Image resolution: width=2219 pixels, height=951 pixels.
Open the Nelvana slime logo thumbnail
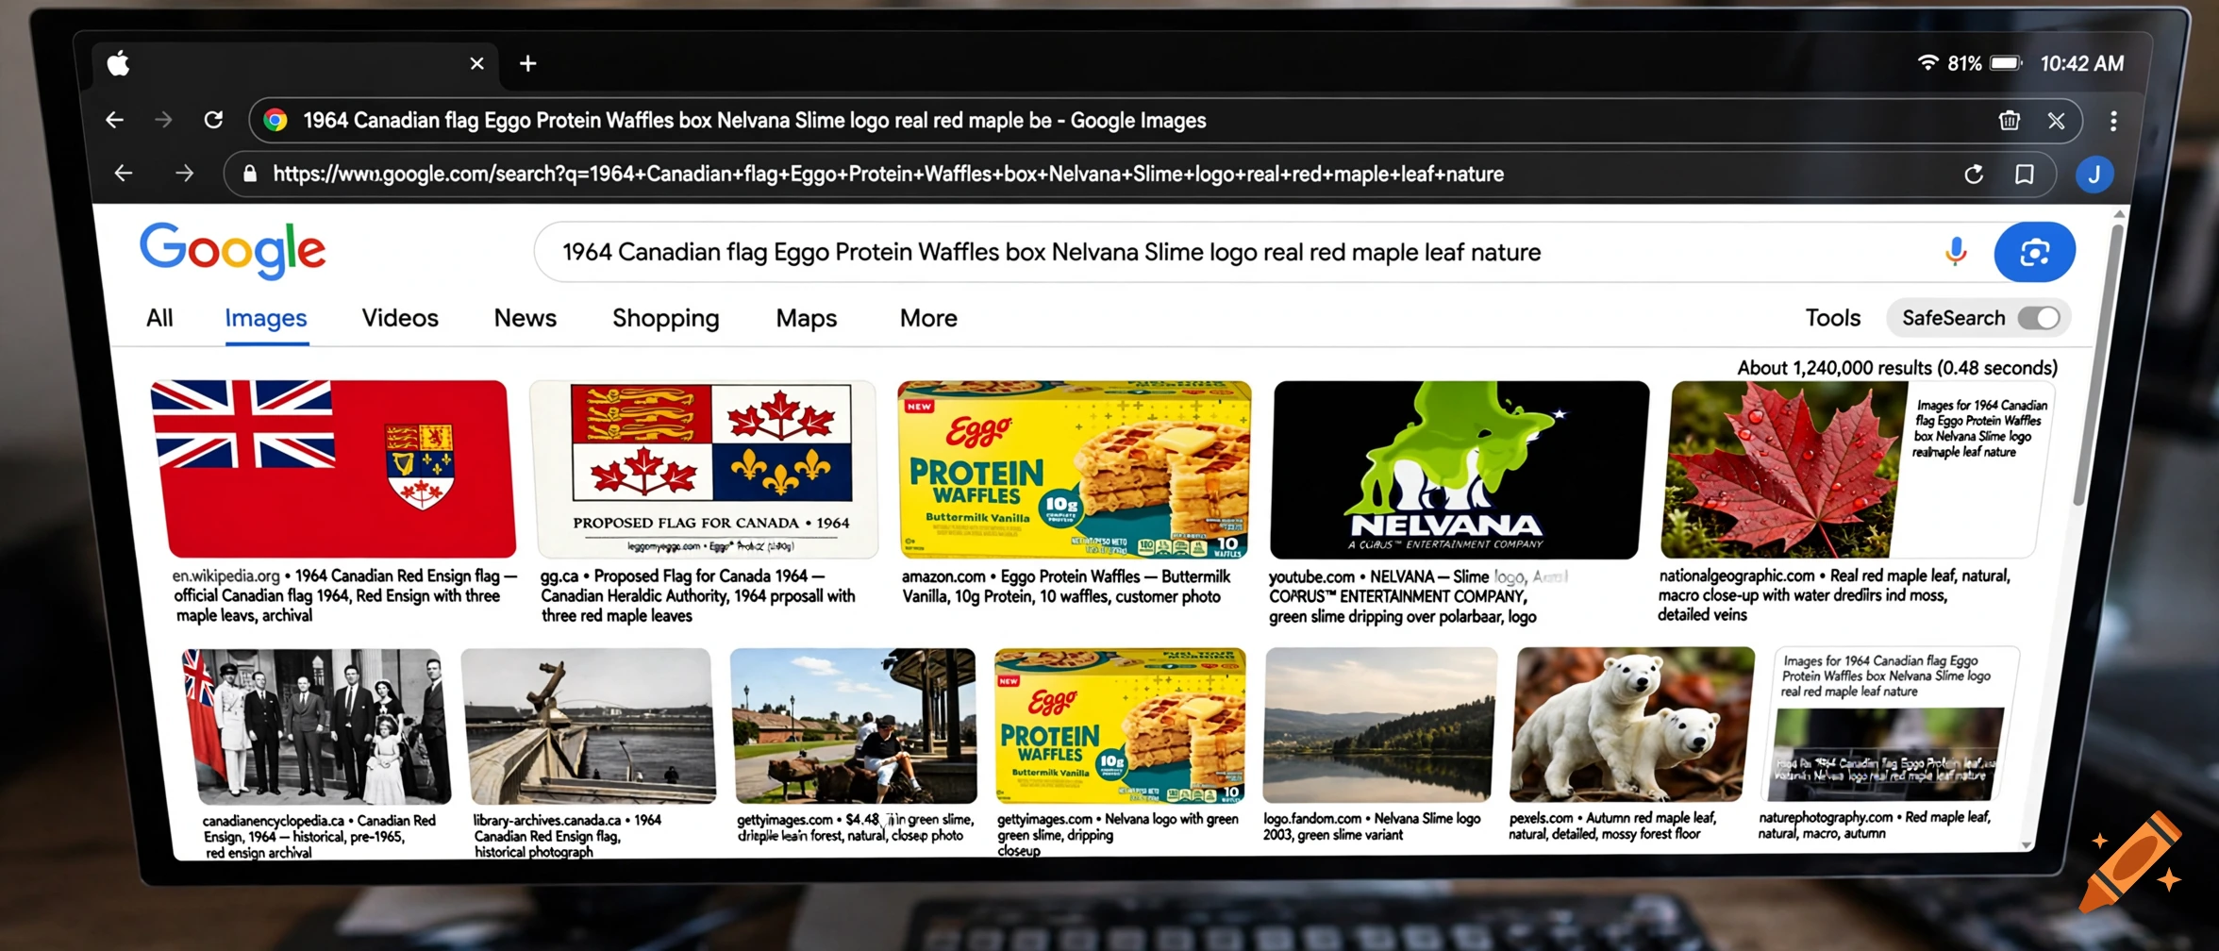pyautogui.click(x=1458, y=469)
